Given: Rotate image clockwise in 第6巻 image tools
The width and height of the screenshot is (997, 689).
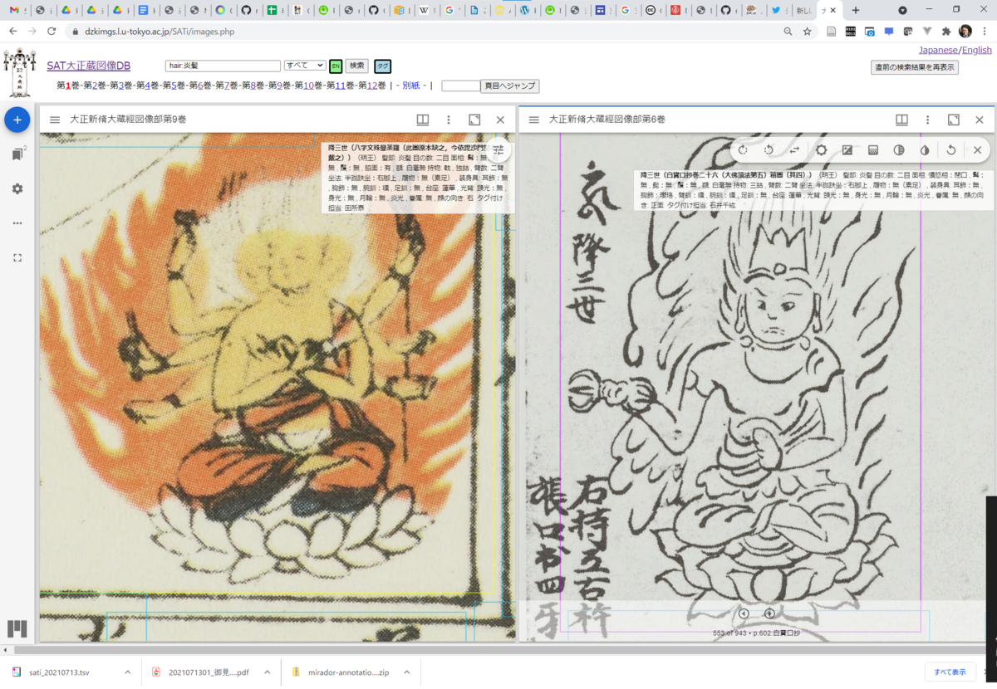Looking at the screenshot, I should (x=744, y=150).
